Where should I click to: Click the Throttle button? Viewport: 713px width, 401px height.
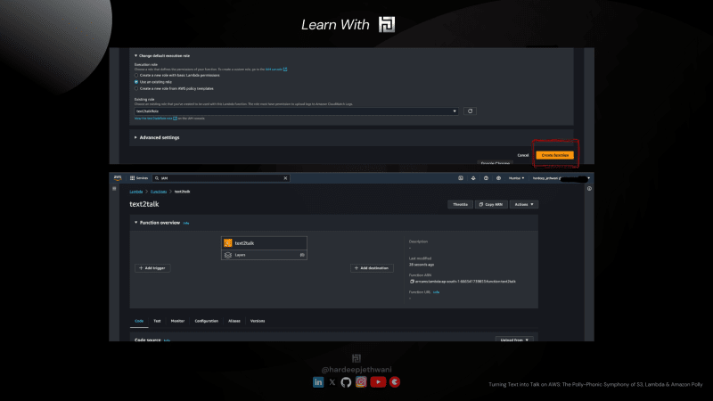click(460, 205)
